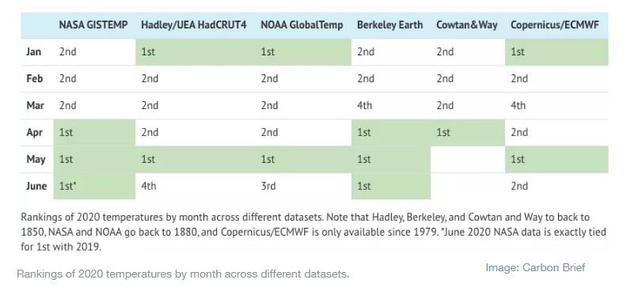Click the Hadley/UEA HadCRUT4 column header

pos(194,25)
